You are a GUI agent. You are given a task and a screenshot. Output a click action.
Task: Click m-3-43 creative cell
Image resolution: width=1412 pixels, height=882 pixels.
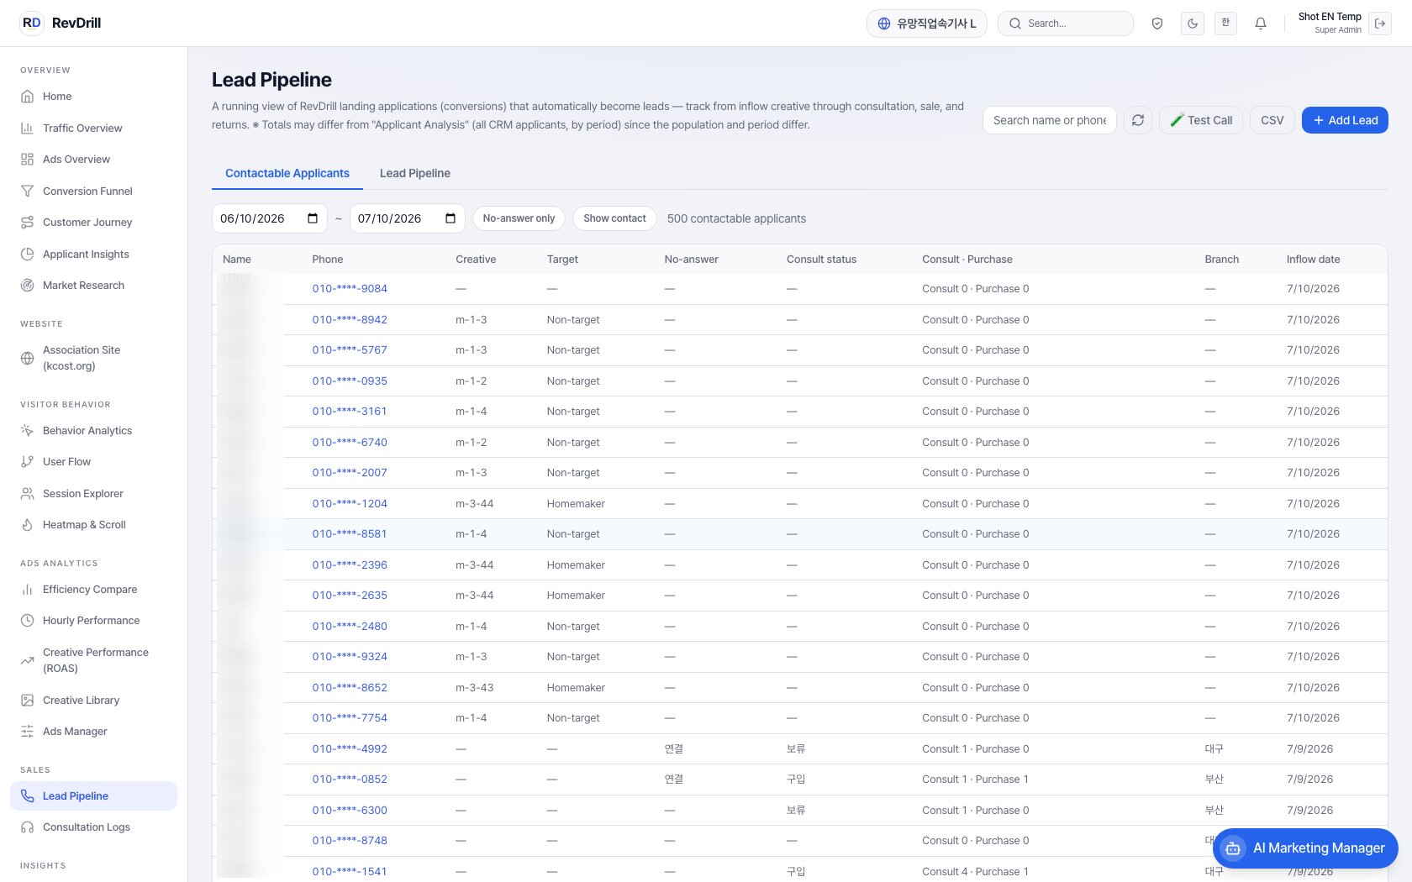point(475,687)
